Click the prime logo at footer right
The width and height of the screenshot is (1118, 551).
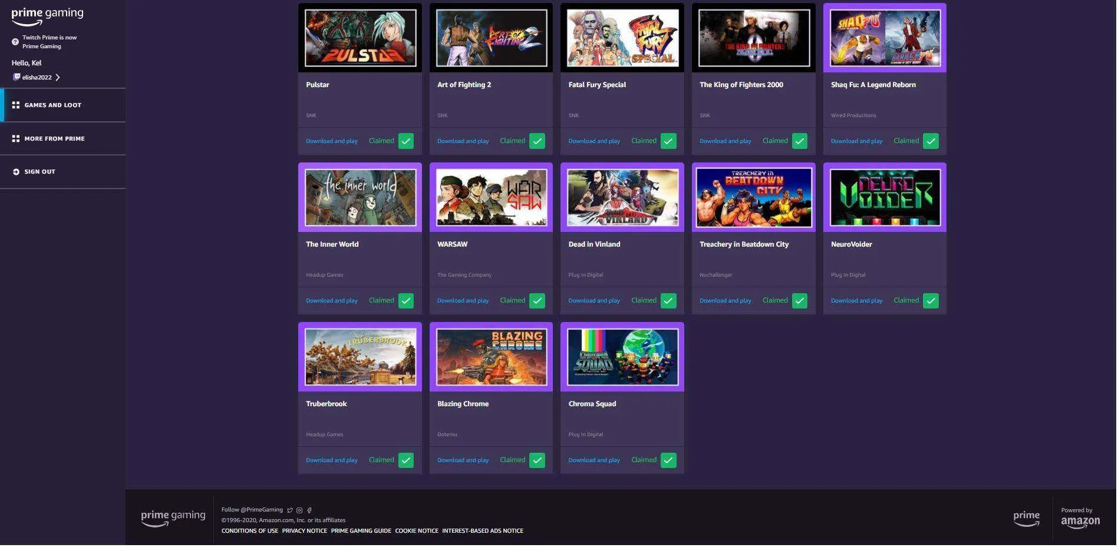pyautogui.click(x=1027, y=518)
